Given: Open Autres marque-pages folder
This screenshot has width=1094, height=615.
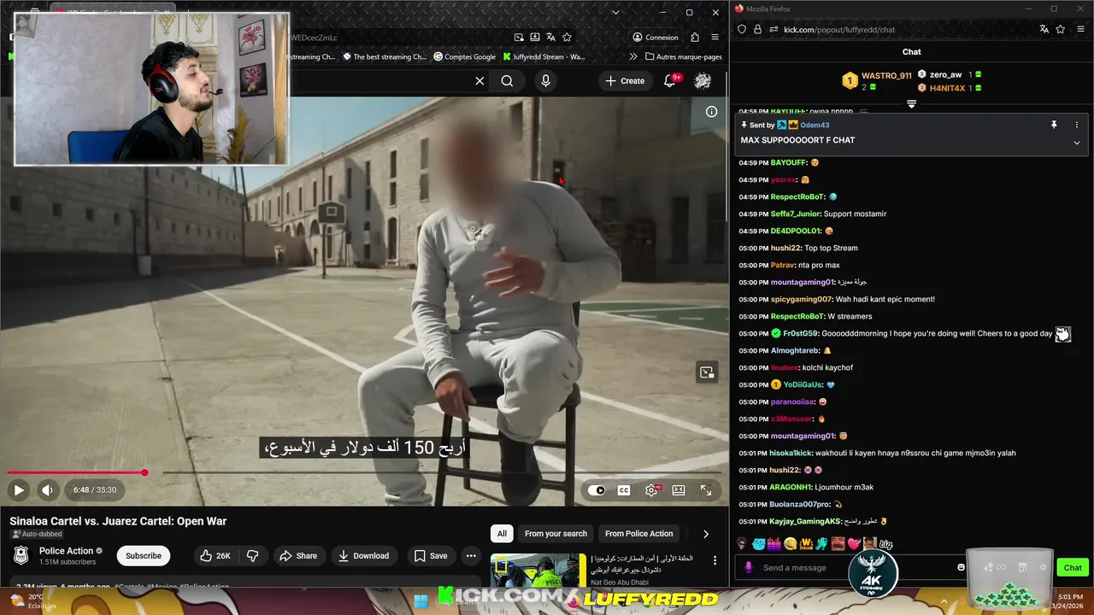Looking at the screenshot, I should 684,57.
